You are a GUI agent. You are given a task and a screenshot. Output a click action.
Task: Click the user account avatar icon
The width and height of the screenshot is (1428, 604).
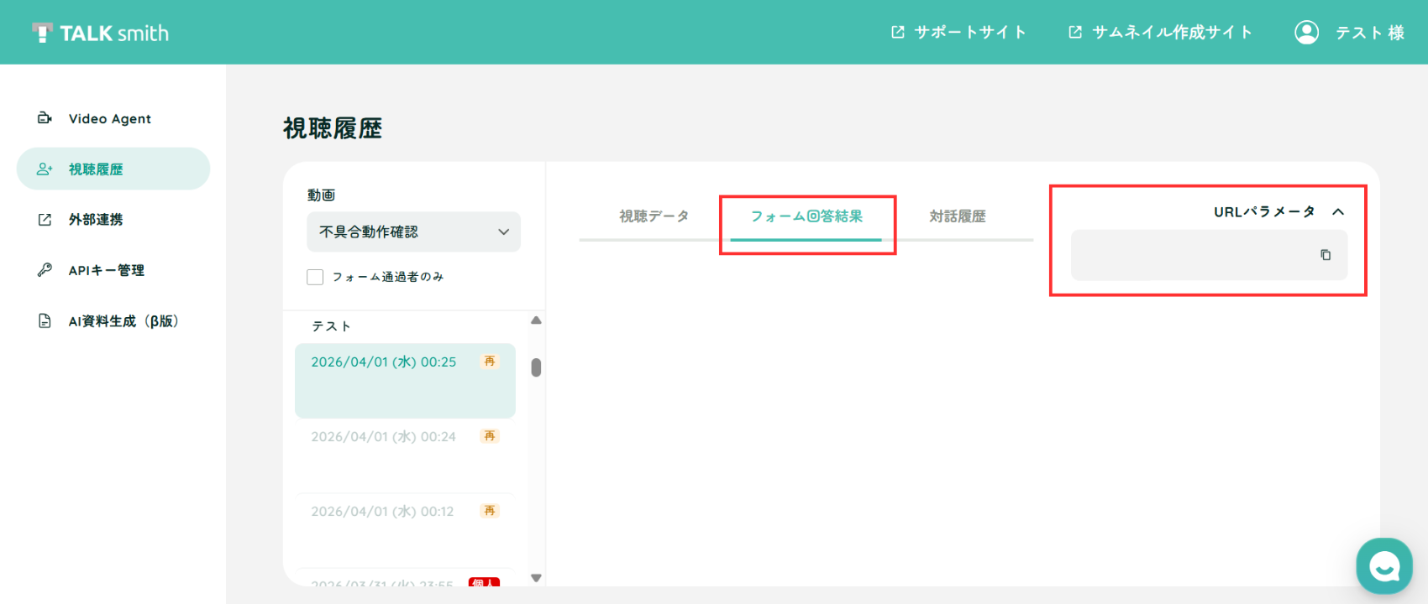1306,32
